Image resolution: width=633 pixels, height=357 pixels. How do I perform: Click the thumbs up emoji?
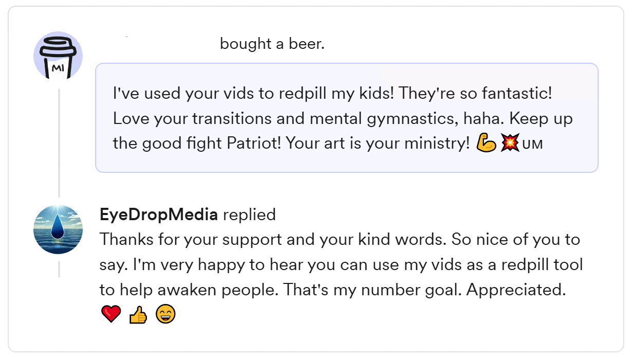pyautogui.click(x=138, y=314)
